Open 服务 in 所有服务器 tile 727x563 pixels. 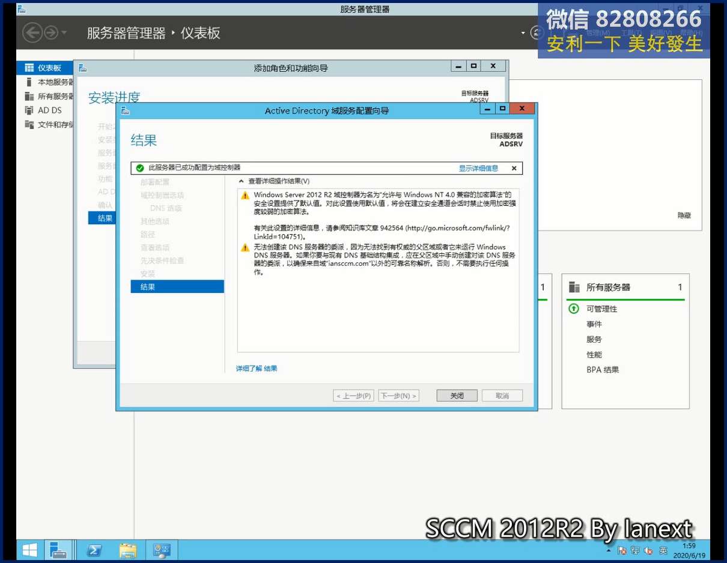click(594, 339)
